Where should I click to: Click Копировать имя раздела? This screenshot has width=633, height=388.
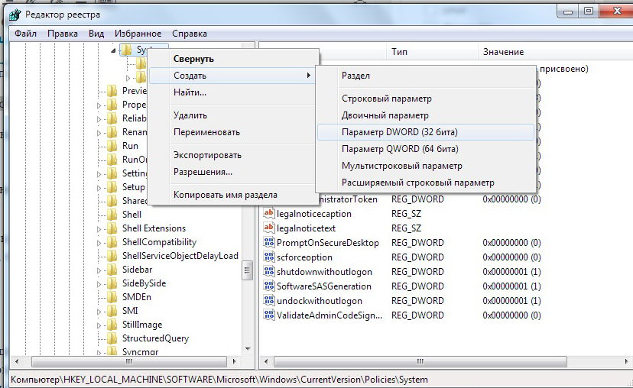(232, 195)
